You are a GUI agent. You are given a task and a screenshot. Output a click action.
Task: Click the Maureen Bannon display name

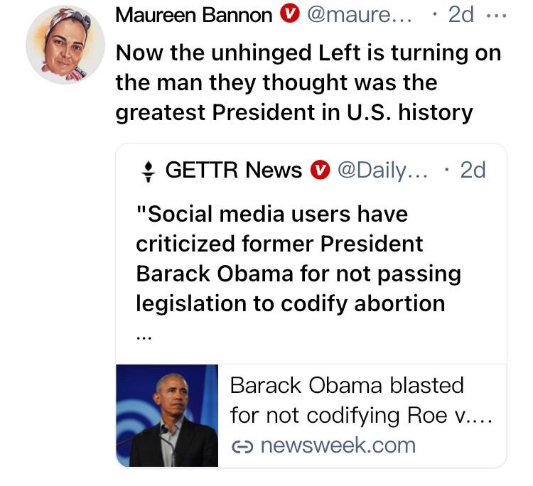194,16
